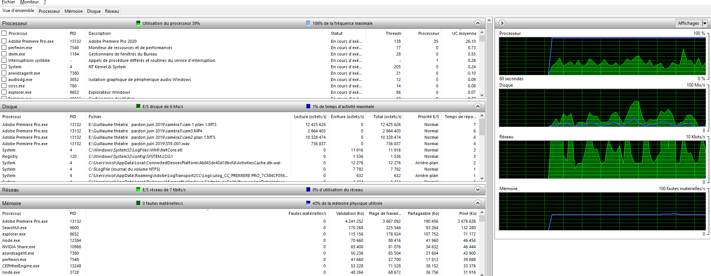This screenshot has height=276, width=711.
Task: Select the NetCore.etl file row
Action: pyautogui.click(x=239, y=150)
